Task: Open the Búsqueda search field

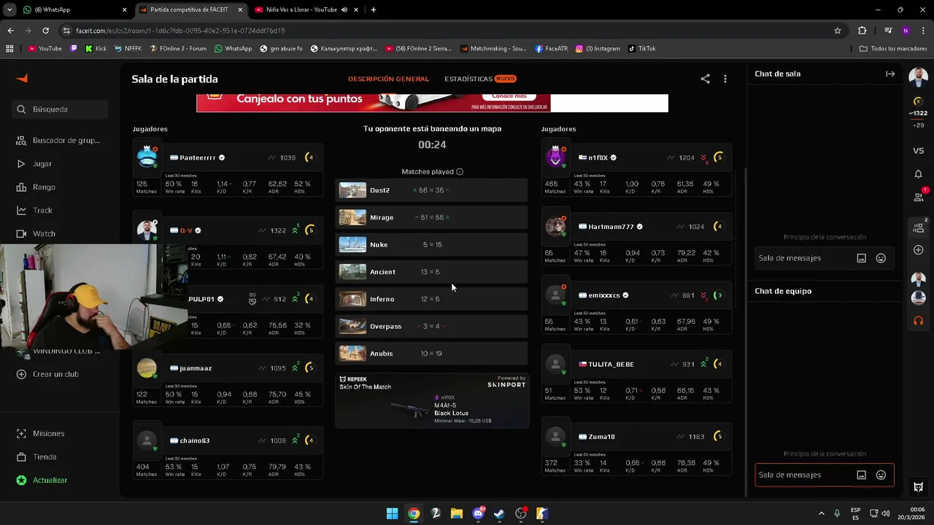Action: 61,109
